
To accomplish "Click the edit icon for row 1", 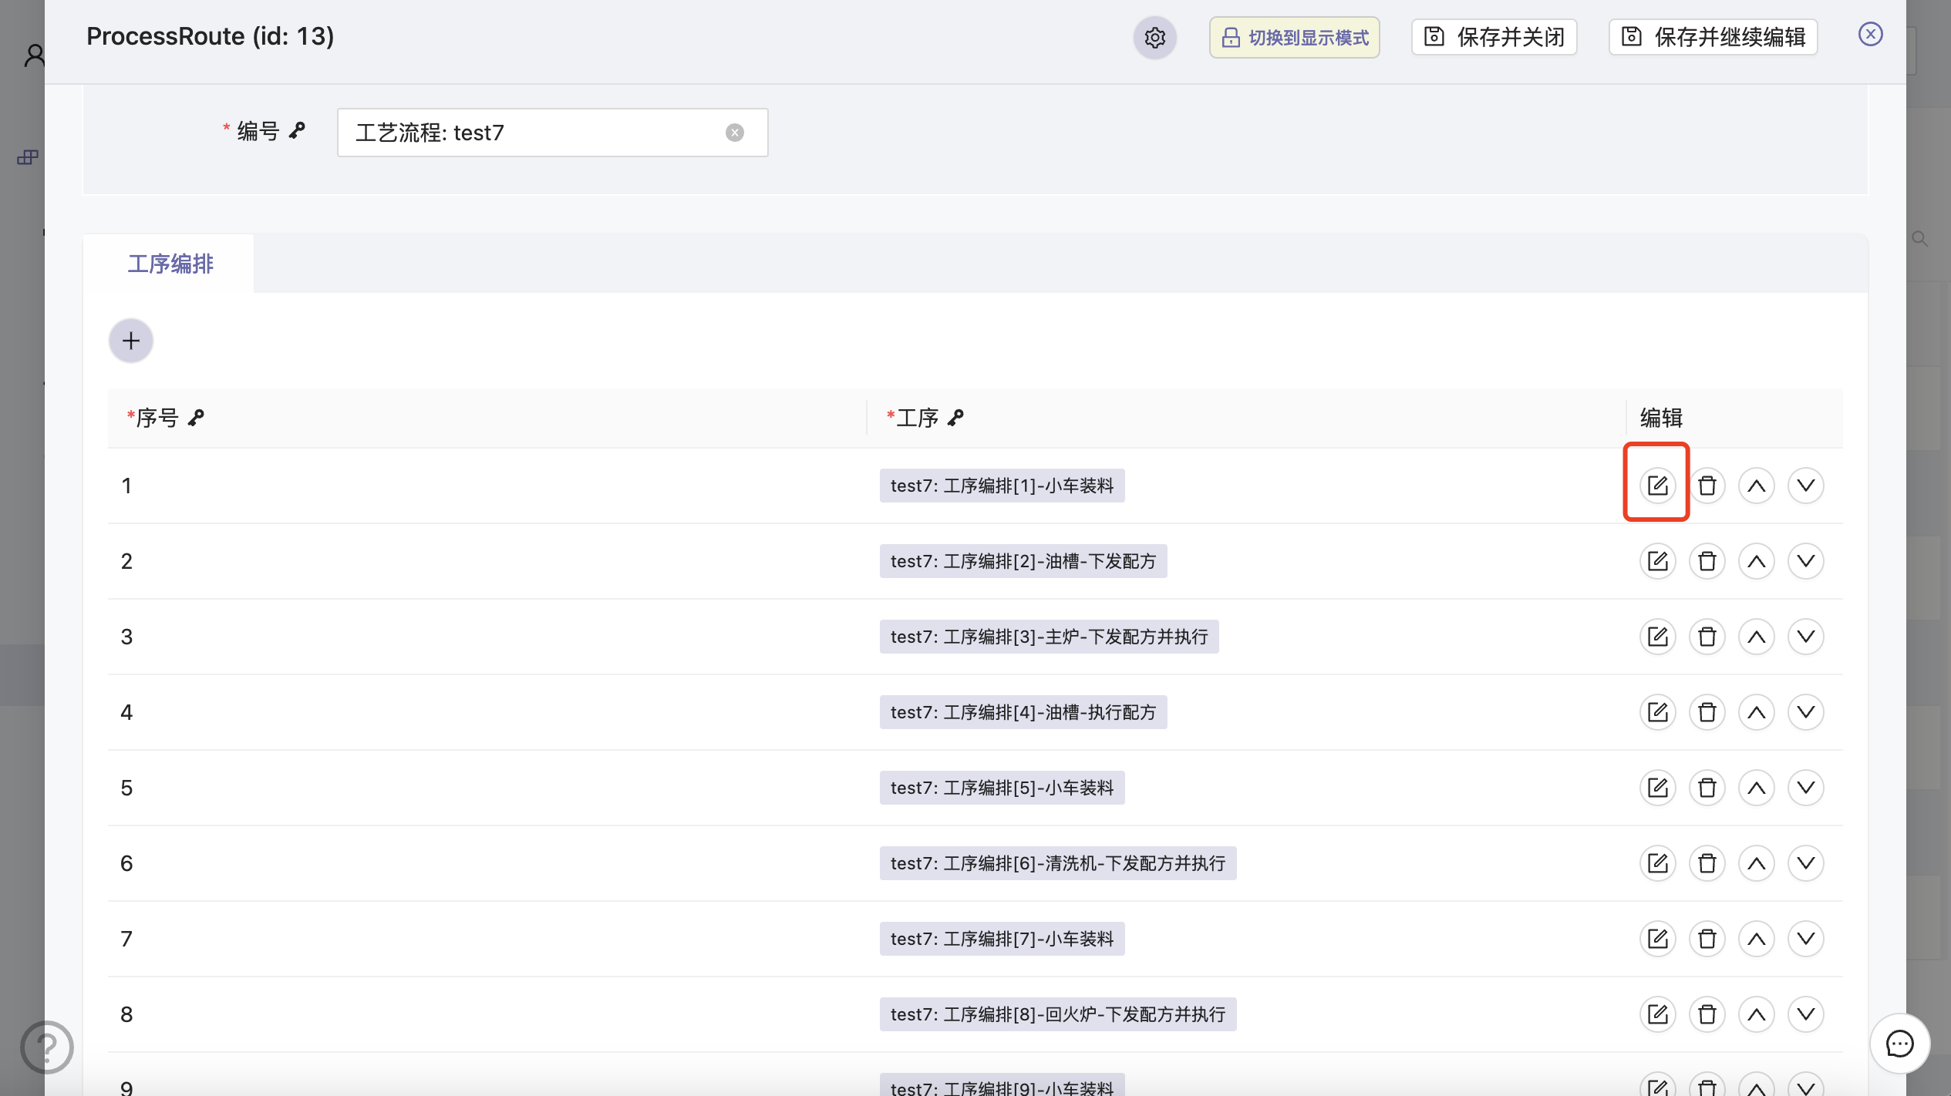I will pyautogui.click(x=1657, y=486).
